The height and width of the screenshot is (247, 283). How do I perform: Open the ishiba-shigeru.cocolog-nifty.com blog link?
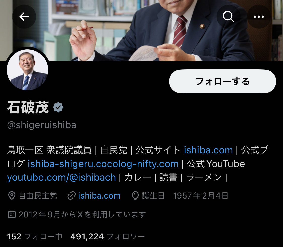point(103,164)
